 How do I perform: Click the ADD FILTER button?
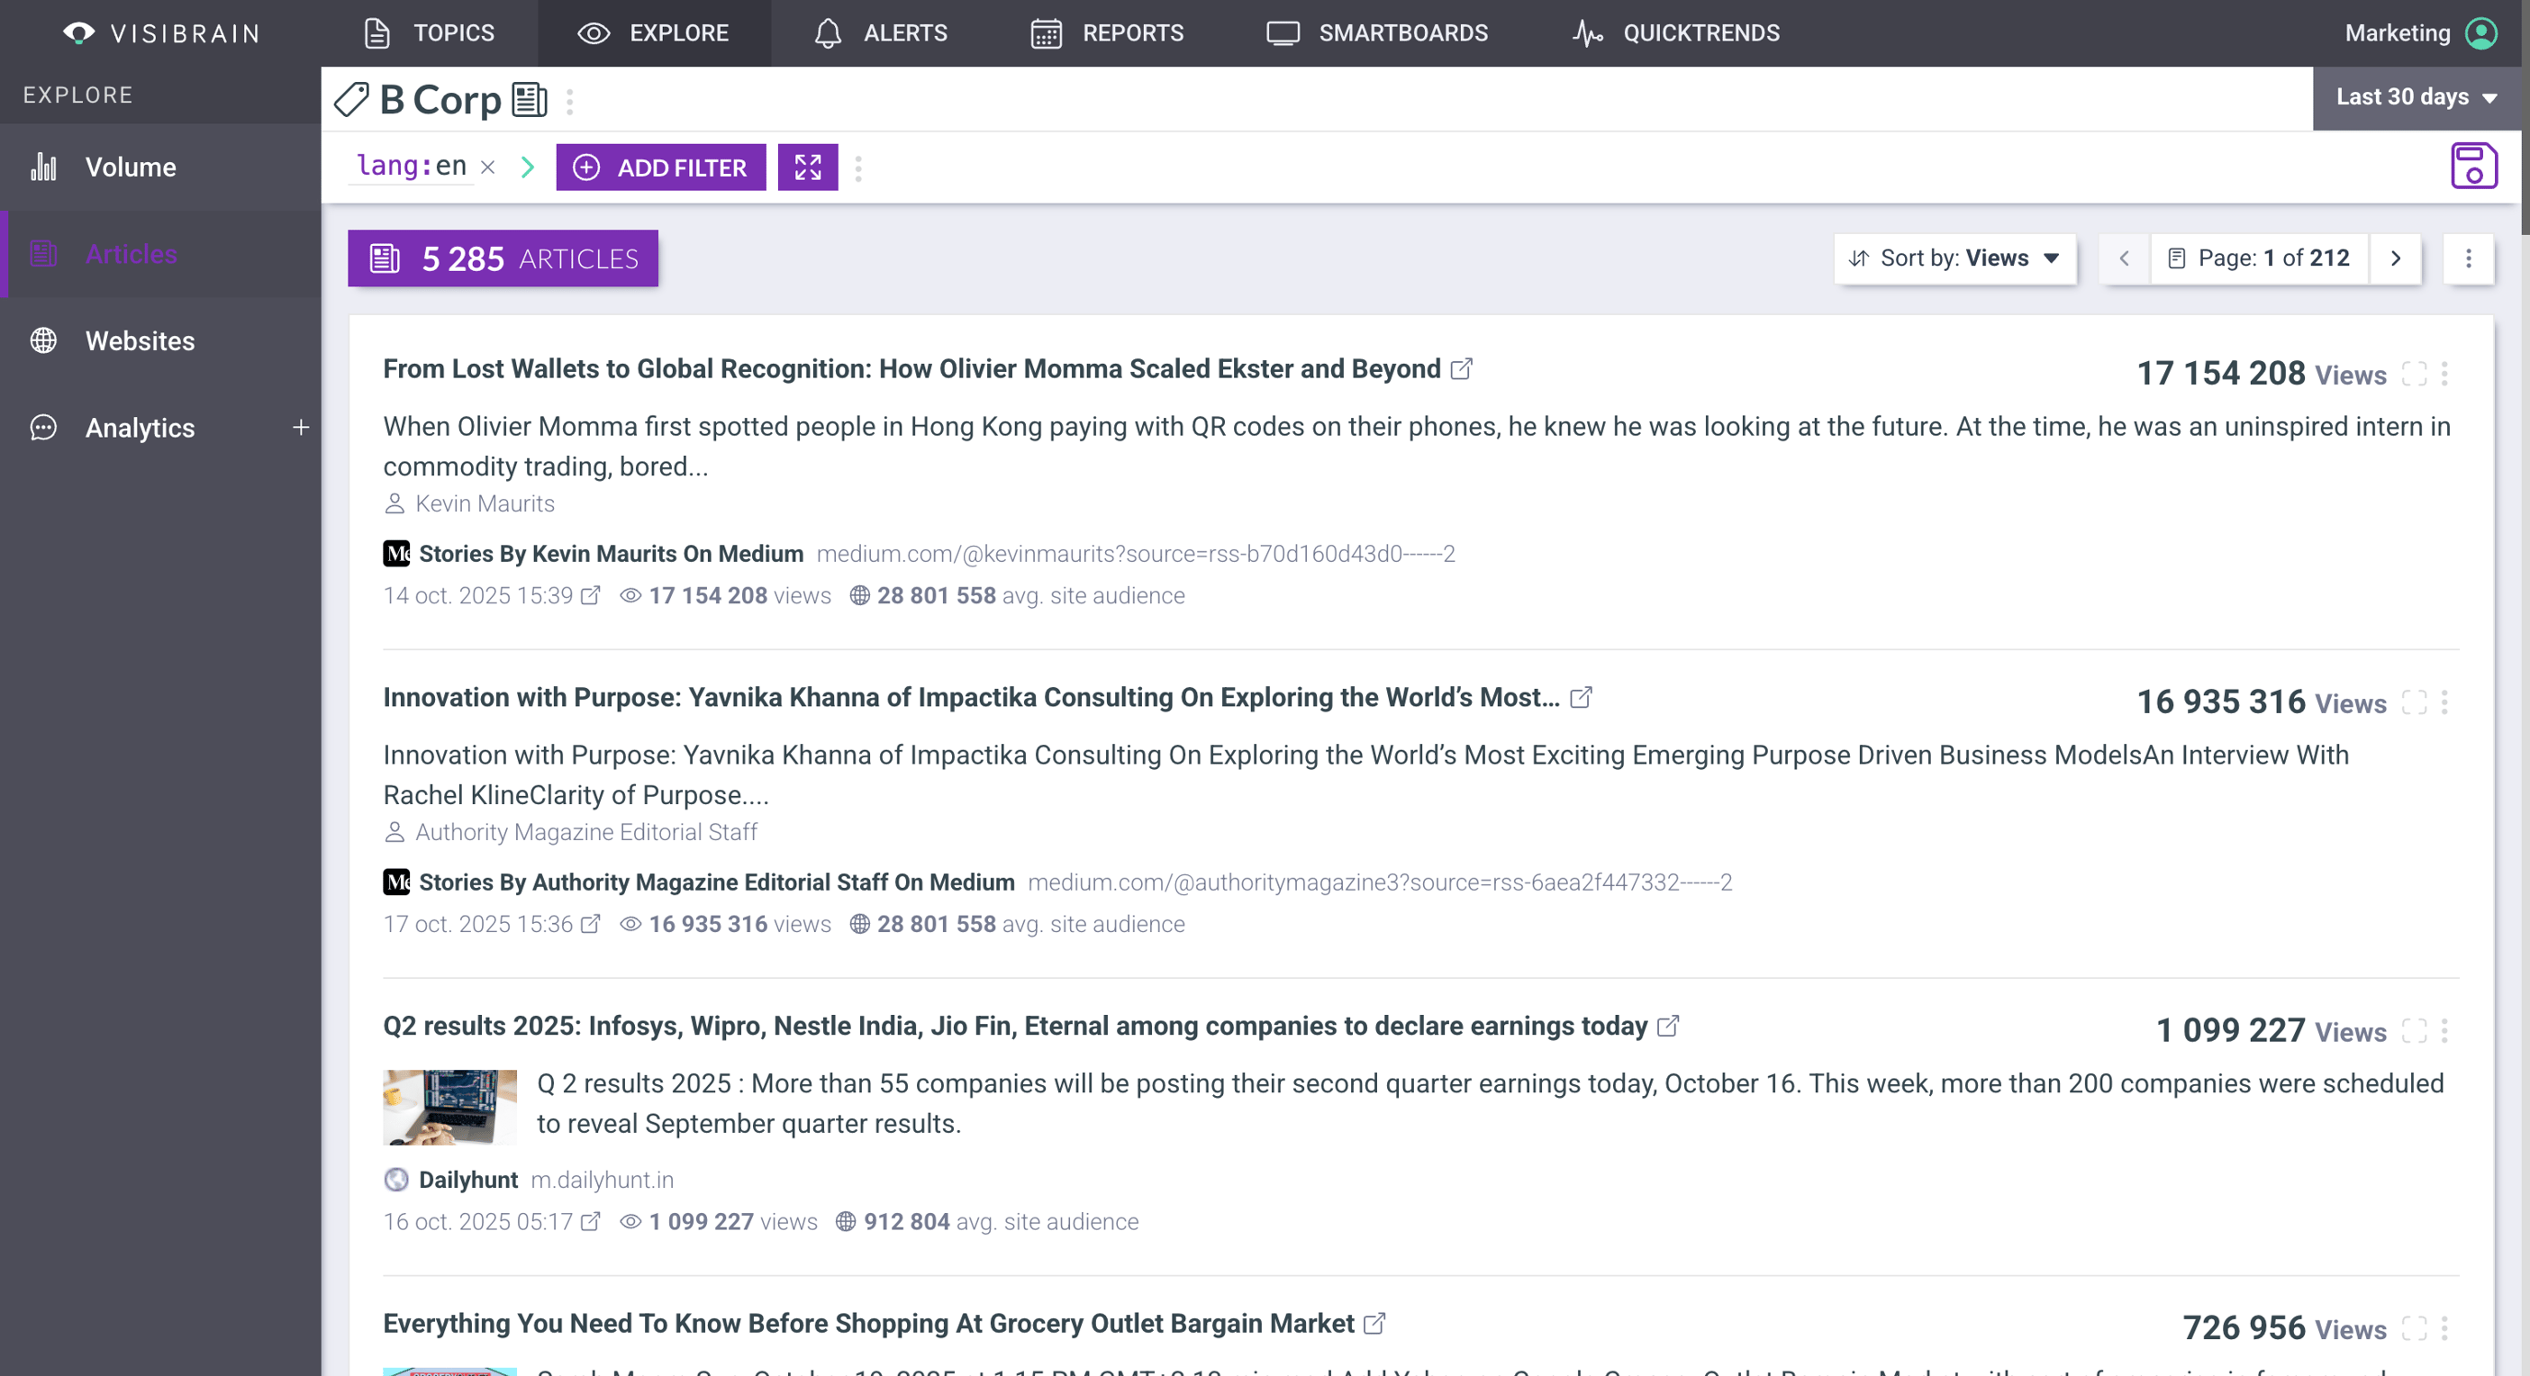point(660,168)
